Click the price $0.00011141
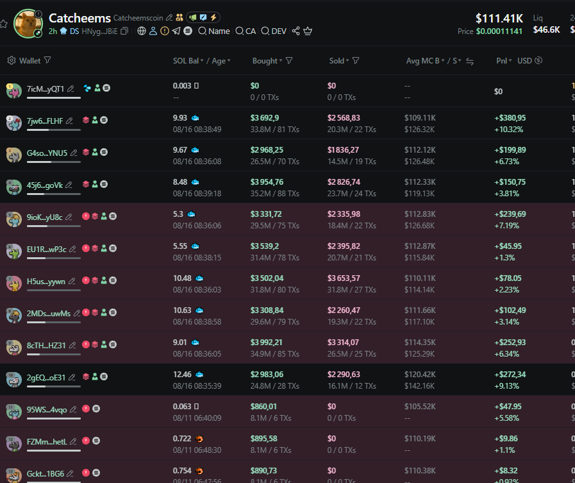The width and height of the screenshot is (575, 483). 499,31
